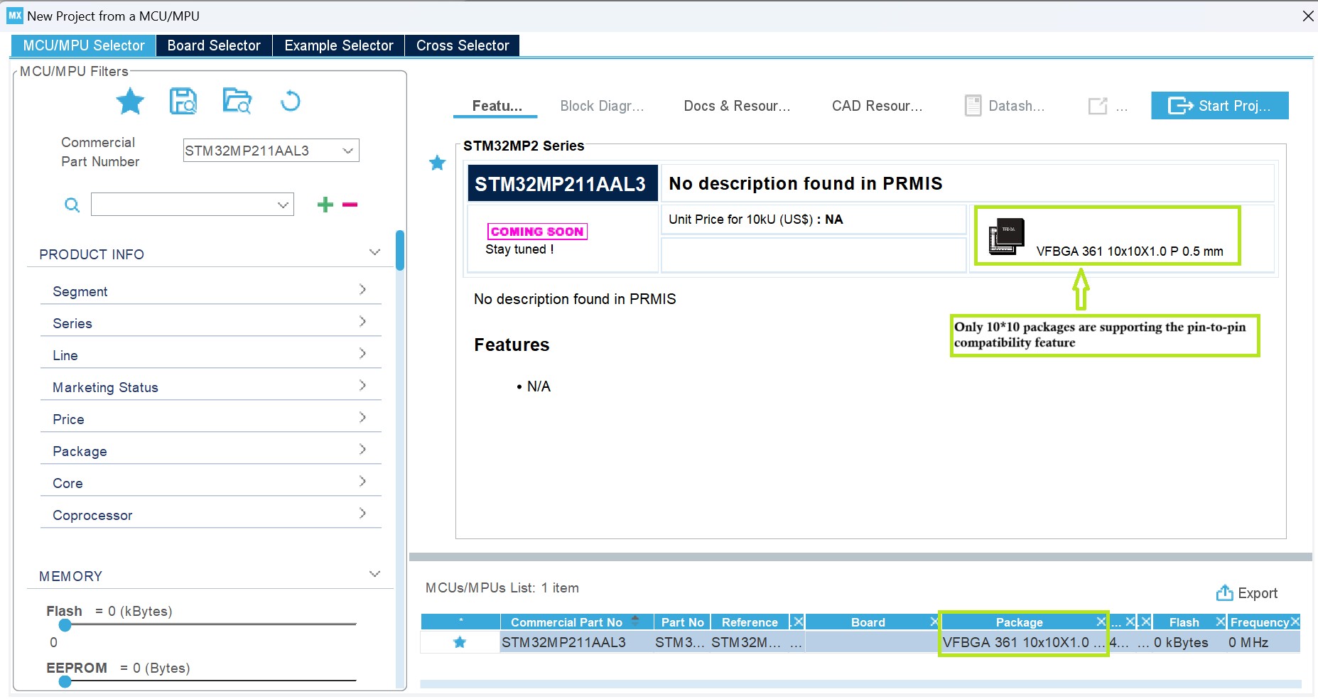Viewport: 1318px width, 699px height.
Task: Remove the Flash column using its X icon
Action: [x=1220, y=622]
